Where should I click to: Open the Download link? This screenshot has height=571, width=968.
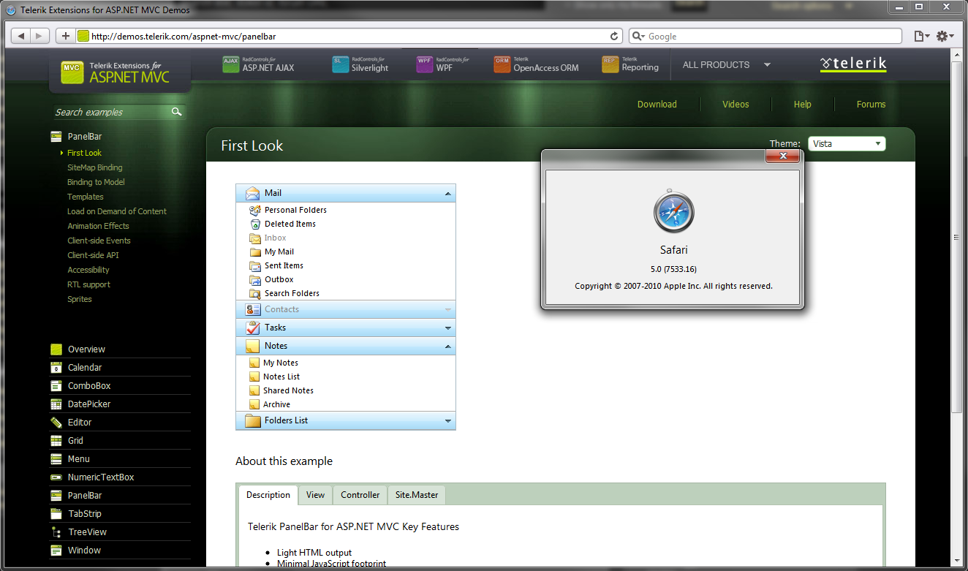657,105
